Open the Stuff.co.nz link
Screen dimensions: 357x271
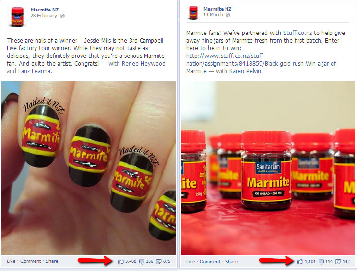click(x=297, y=33)
